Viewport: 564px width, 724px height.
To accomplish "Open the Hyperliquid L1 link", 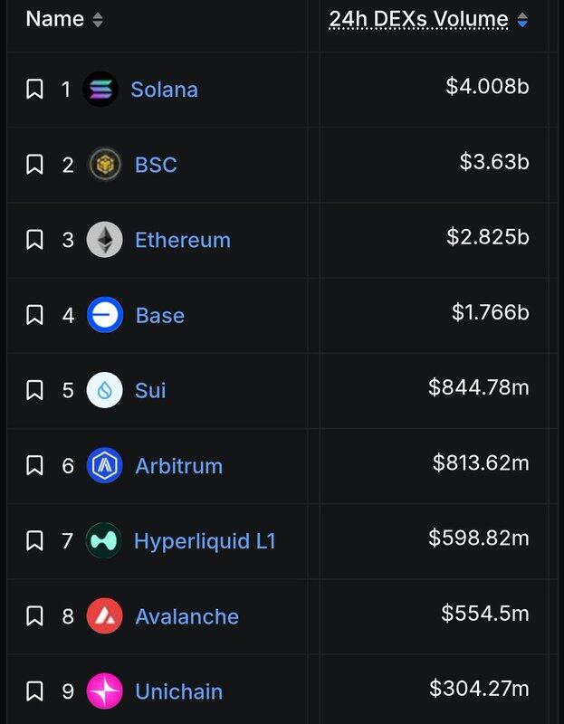I will pos(205,541).
